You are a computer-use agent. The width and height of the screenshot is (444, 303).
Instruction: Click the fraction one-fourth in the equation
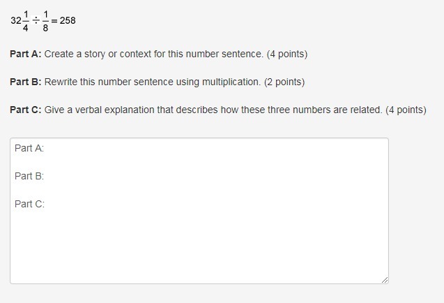coord(26,21)
